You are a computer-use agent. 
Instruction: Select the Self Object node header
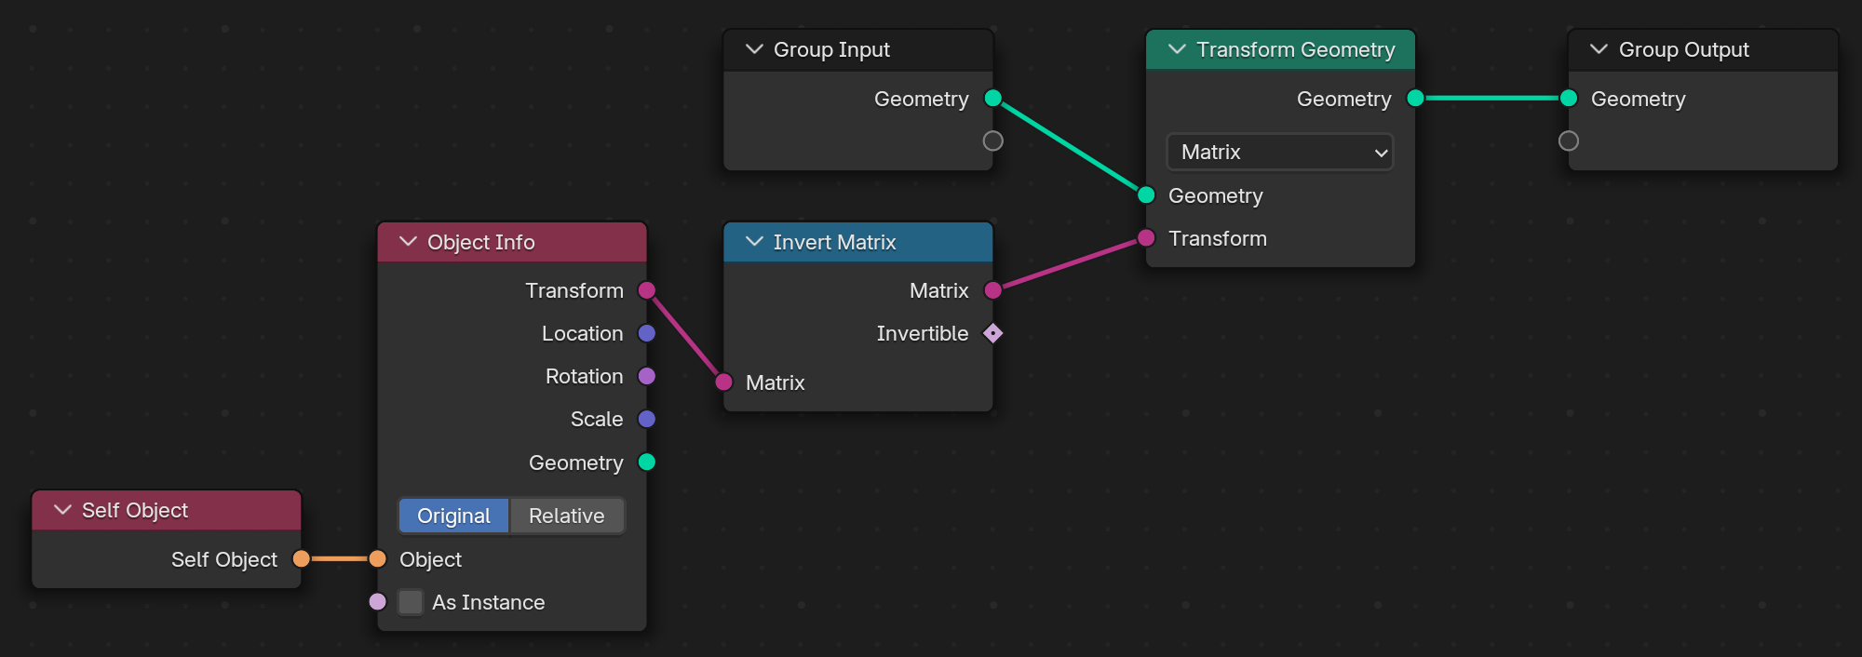pyautogui.click(x=166, y=510)
